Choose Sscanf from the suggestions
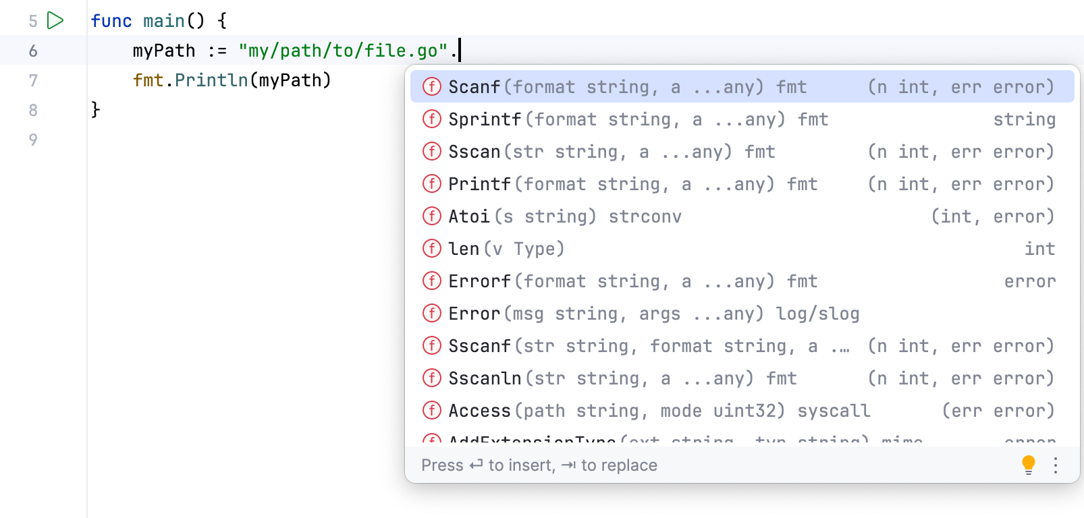Screen dimensions: 1084x518 coord(479,346)
